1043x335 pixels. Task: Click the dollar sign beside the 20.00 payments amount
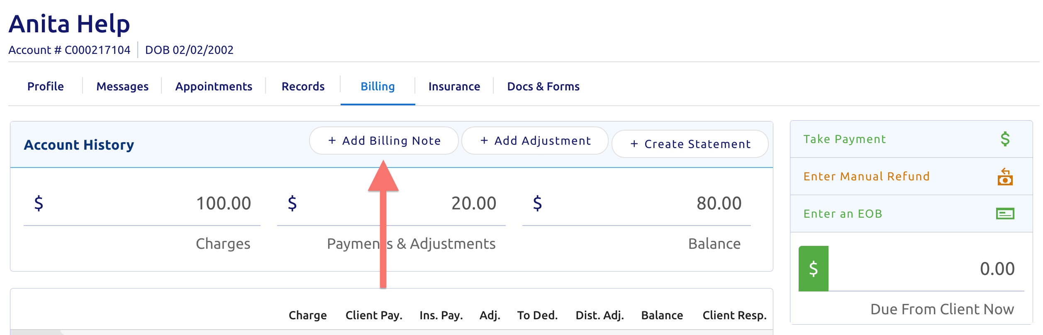pos(292,203)
